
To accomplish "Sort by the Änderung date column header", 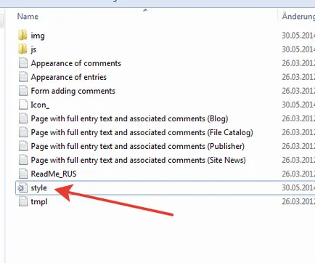I will click(298, 17).
